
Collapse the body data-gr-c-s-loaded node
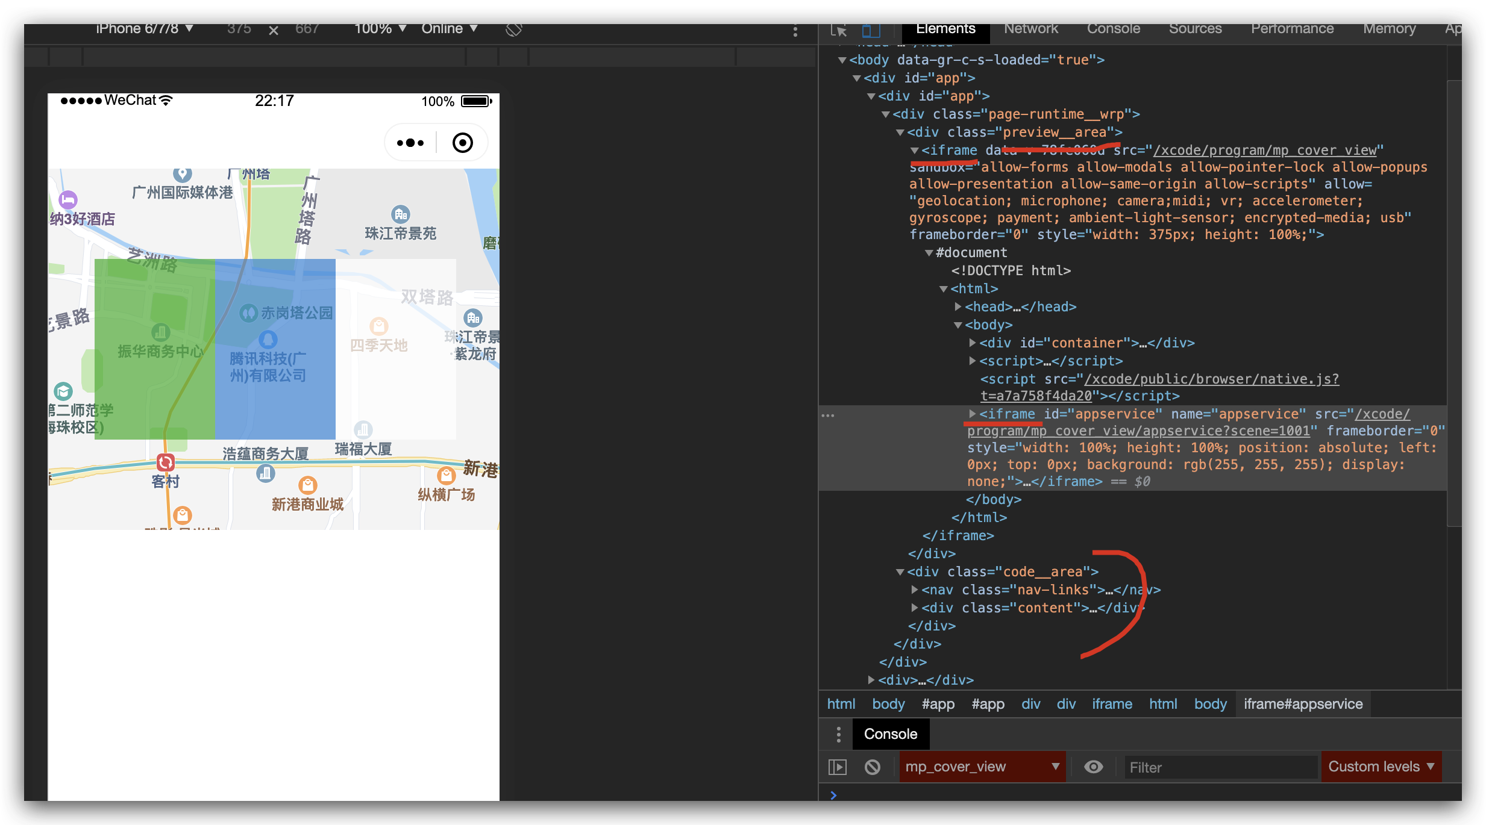click(x=842, y=60)
